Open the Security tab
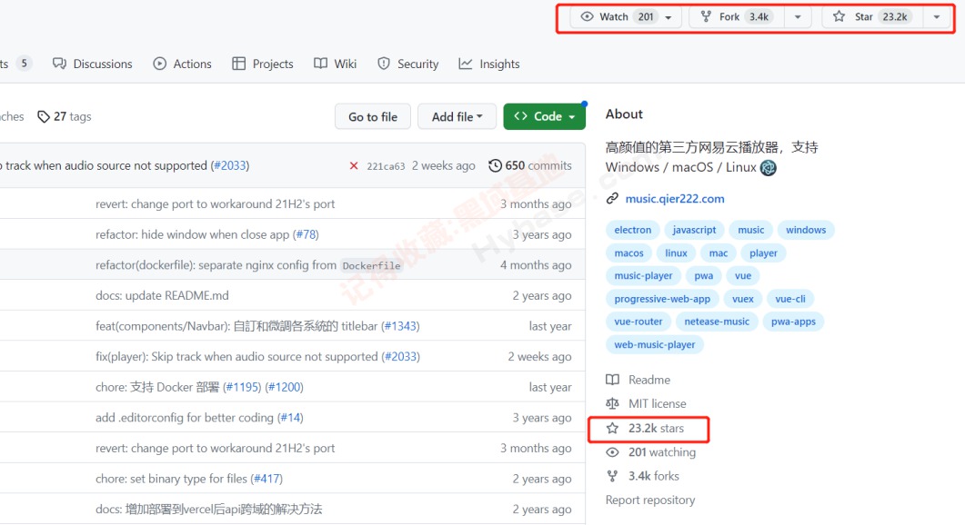The width and height of the screenshot is (965, 525). pyautogui.click(x=408, y=64)
